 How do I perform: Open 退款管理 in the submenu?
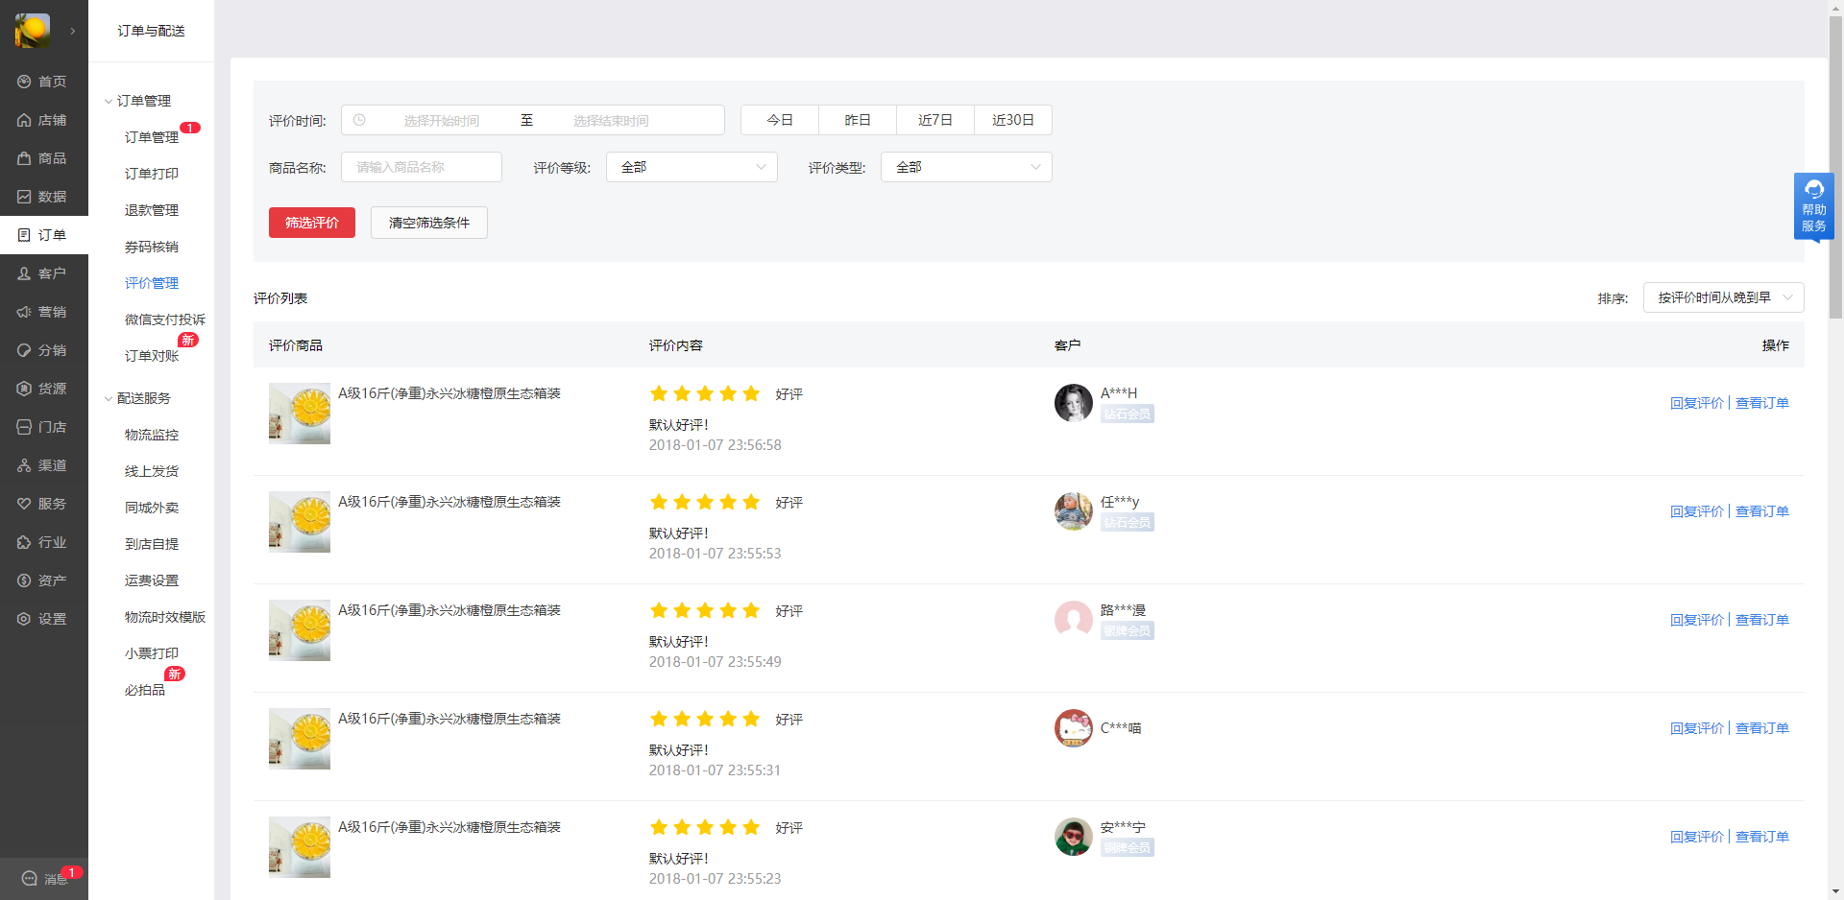(152, 210)
